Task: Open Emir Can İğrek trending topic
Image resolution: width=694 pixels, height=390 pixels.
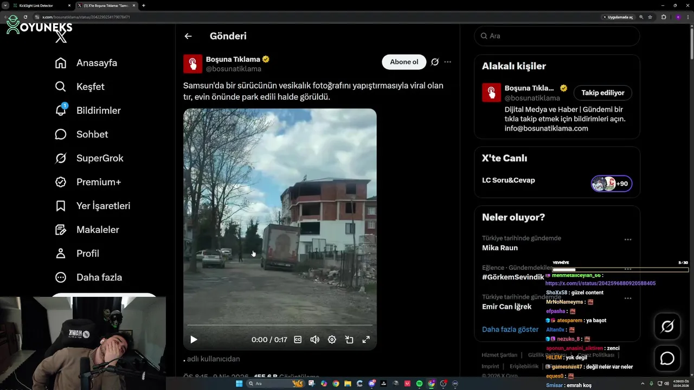Action: [507, 307]
